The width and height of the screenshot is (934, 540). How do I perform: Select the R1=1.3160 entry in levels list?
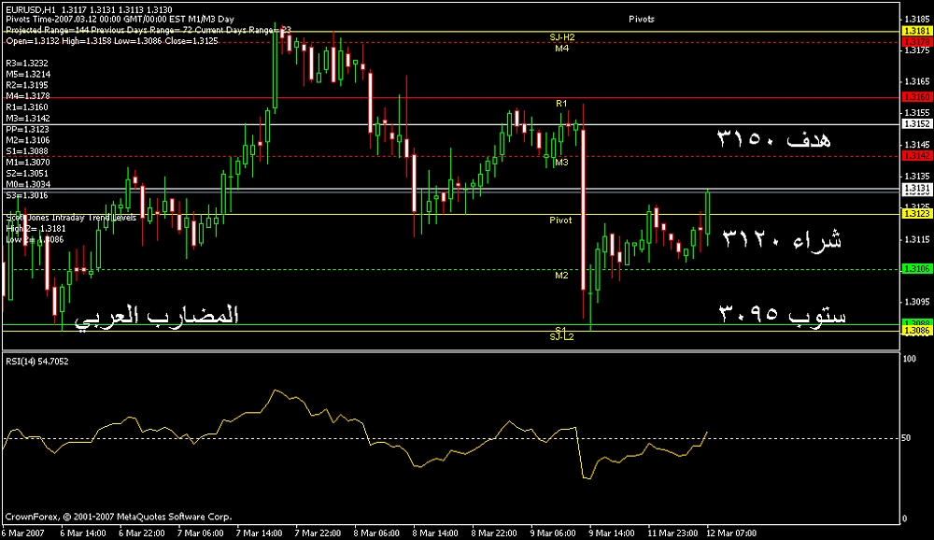[27, 107]
